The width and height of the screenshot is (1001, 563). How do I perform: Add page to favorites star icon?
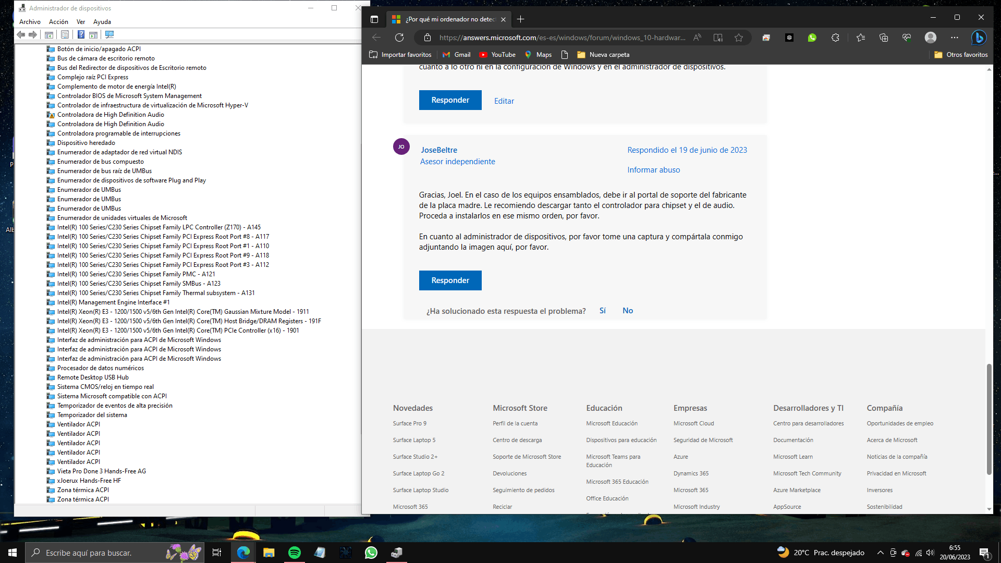click(x=739, y=38)
